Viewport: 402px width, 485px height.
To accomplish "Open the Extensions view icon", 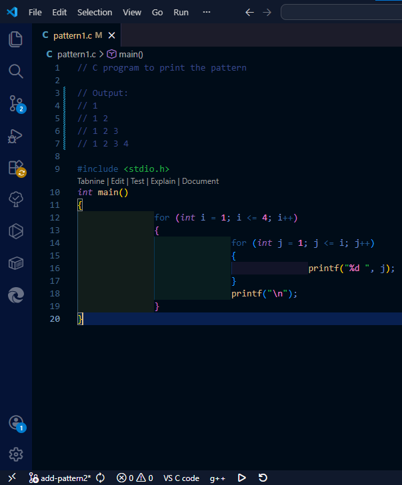I will [15, 168].
